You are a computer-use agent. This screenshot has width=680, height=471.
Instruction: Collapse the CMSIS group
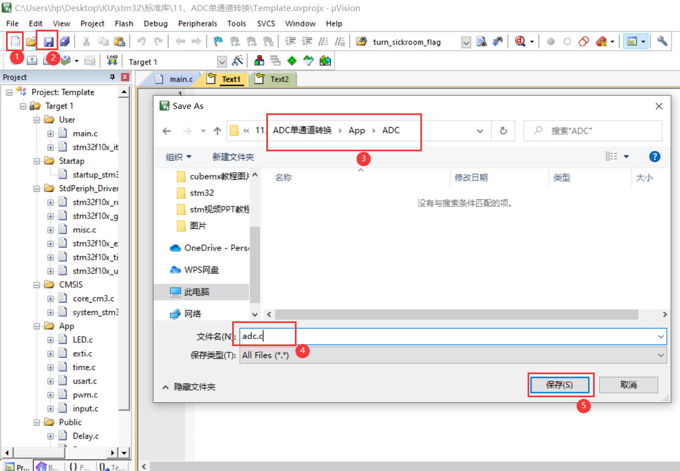coord(37,284)
